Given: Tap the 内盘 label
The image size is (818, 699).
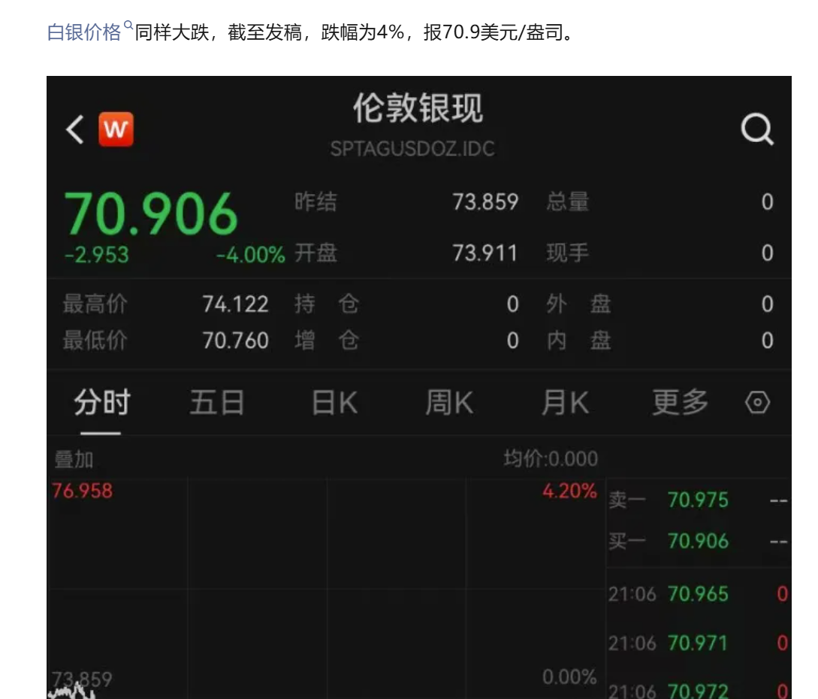Looking at the screenshot, I should click(x=578, y=340).
